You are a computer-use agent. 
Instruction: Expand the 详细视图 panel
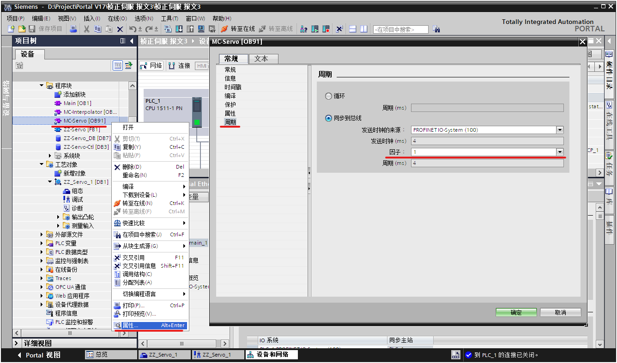point(17,343)
